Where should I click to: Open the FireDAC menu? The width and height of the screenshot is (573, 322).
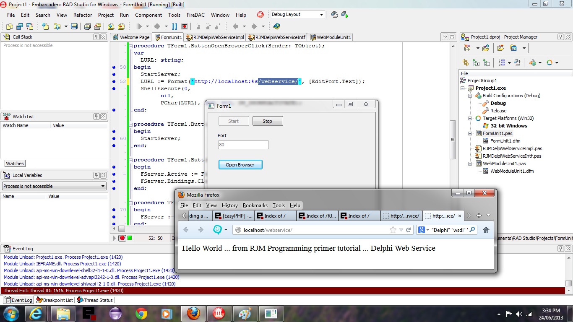(195, 15)
